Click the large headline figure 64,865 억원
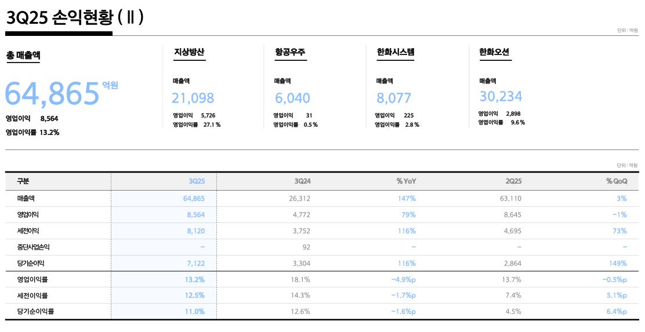The image size is (645, 332). pyautogui.click(x=61, y=93)
